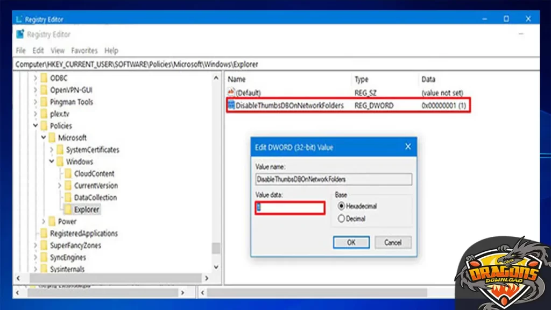The image size is (551, 310).
Task: Click the SyncEngines folder icon
Action: click(44, 257)
